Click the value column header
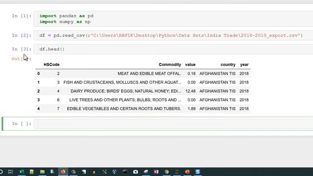Image resolution: width=313 pixels, height=176 pixels. click(190, 65)
